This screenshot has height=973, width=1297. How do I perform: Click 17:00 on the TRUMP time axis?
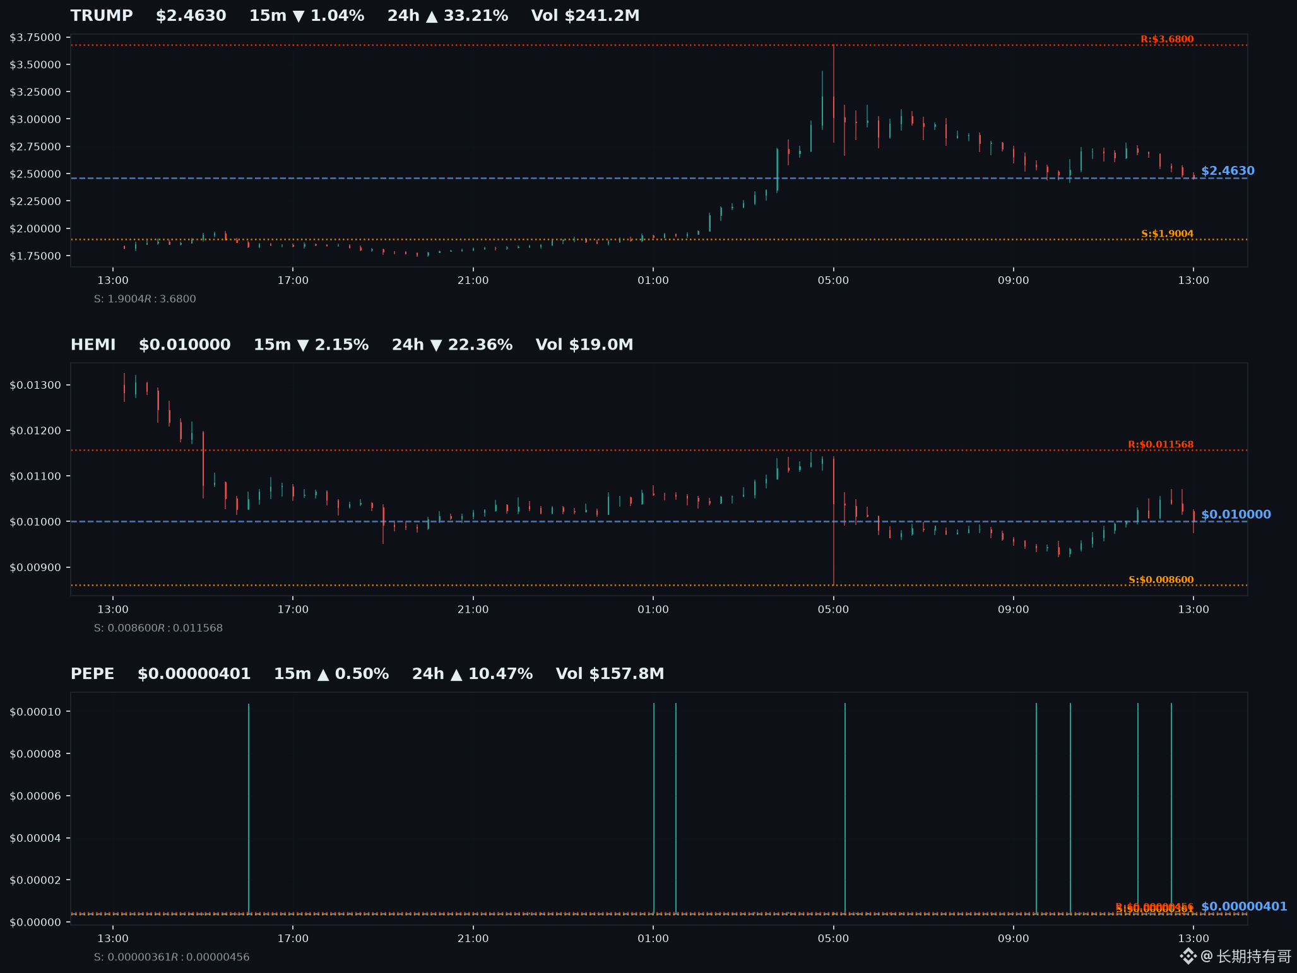(293, 281)
